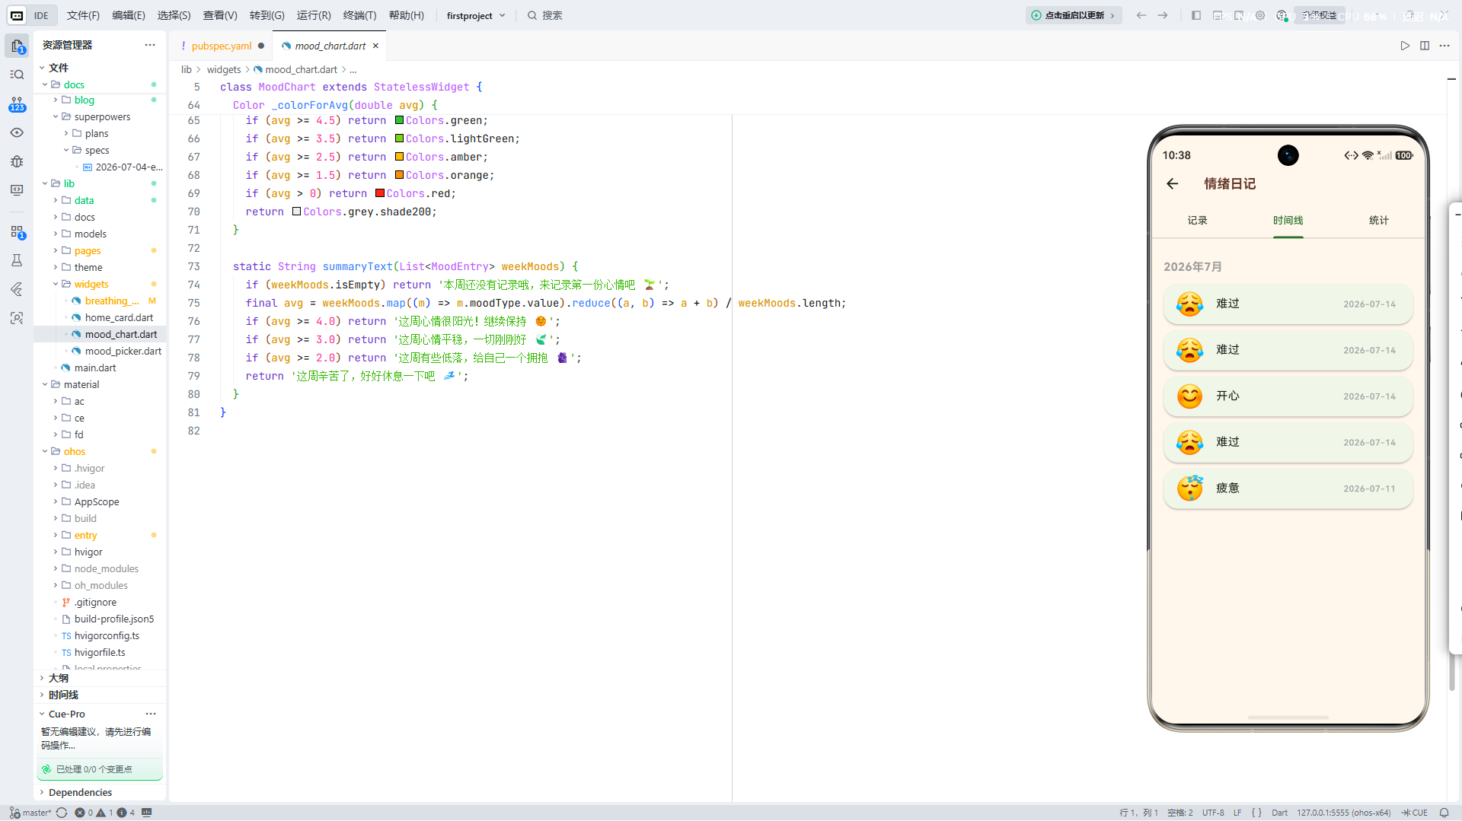Open the Search view in activity bar

pyautogui.click(x=17, y=75)
